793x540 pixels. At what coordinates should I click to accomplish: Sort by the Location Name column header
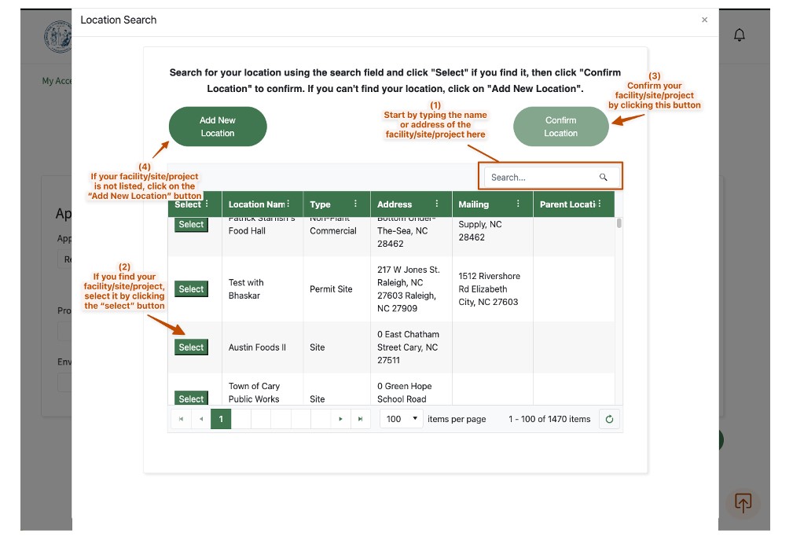point(256,204)
